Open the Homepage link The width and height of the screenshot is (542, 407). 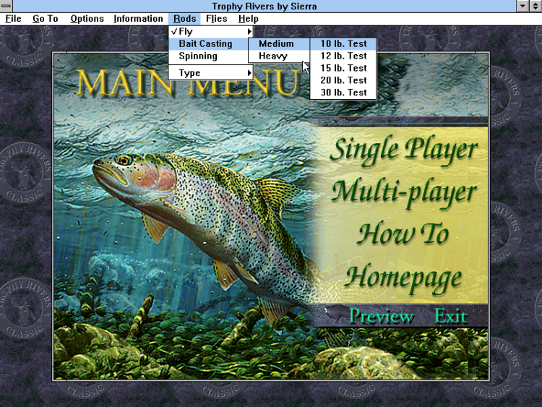[x=403, y=277]
